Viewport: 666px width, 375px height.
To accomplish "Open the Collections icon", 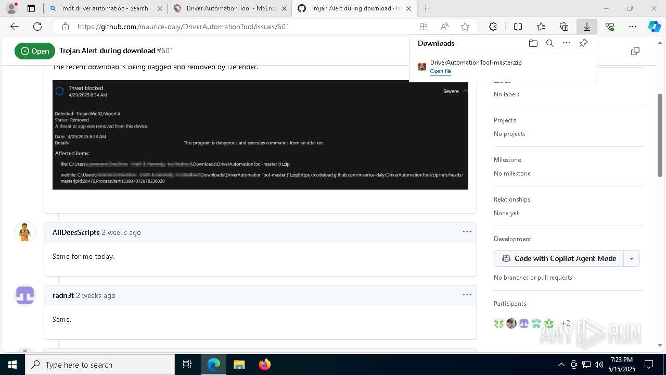I will pos(564,27).
